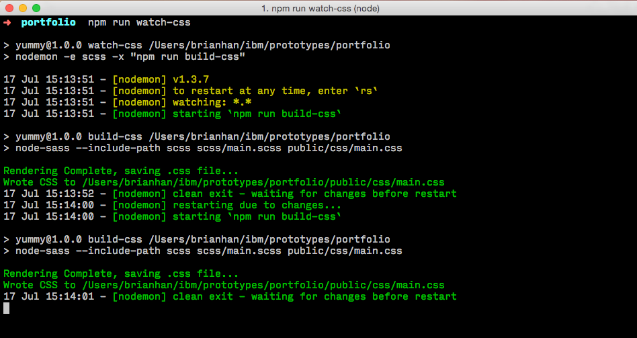Select the cyan "portfolio" directory name in prompt
Viewport: 637px width, 338px height.
[48, 22]
